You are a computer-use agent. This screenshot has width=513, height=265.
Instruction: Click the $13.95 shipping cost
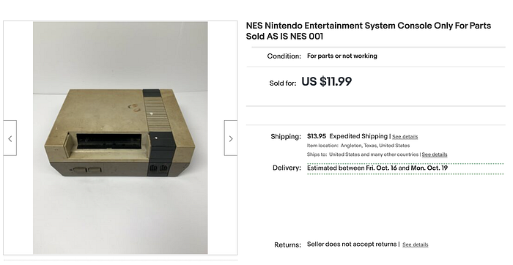[x=317, y=136]
